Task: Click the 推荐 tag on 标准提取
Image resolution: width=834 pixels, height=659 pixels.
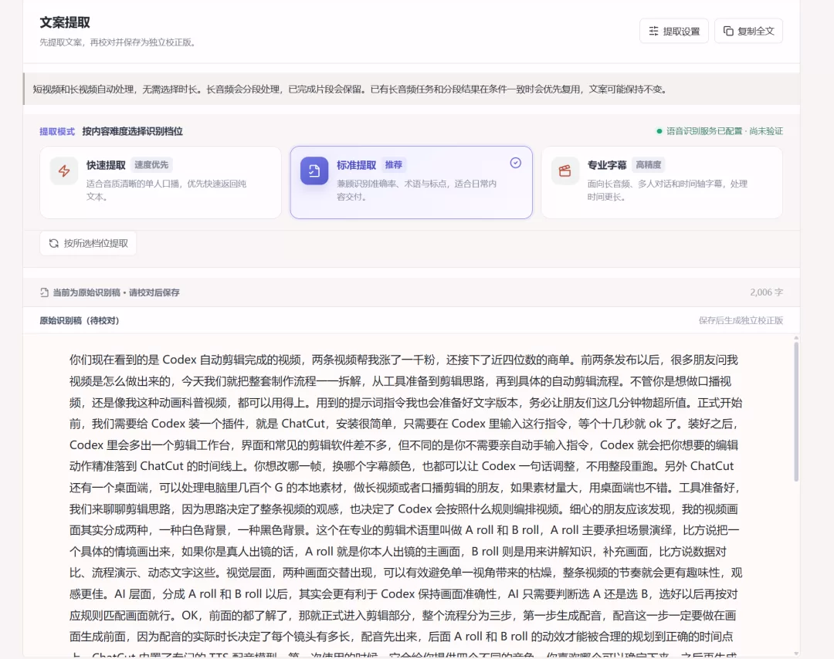Action: [x=394, y=165]
